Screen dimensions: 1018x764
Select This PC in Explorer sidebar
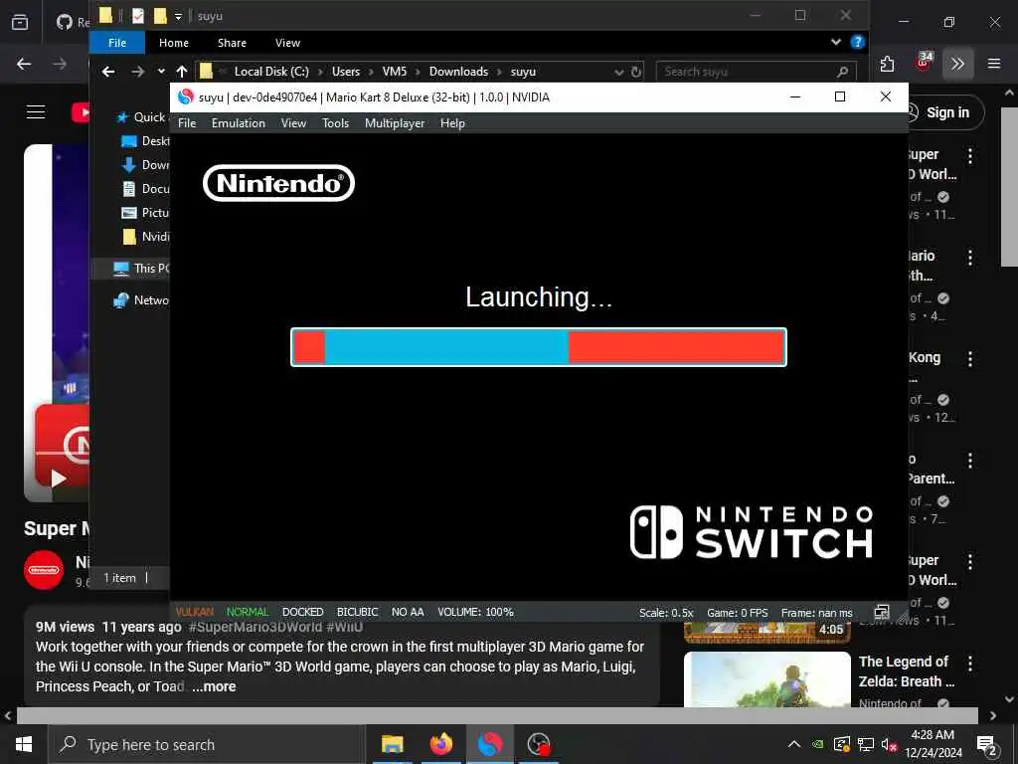tap(141, 268)
